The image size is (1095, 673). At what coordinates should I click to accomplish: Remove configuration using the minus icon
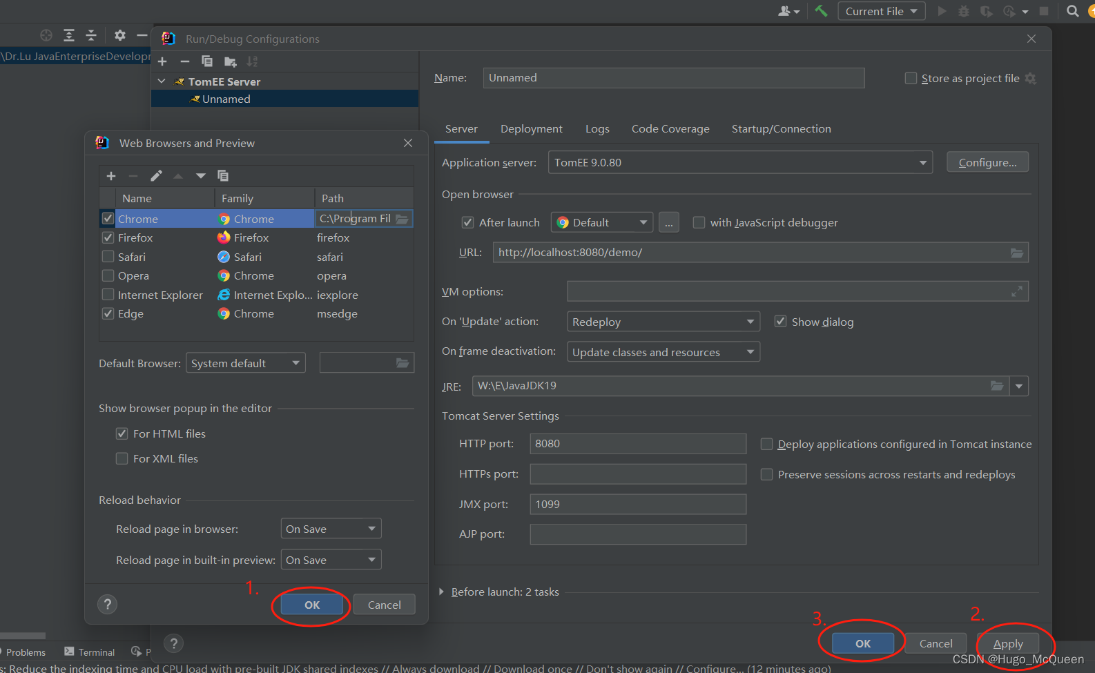tap(184, 61)
